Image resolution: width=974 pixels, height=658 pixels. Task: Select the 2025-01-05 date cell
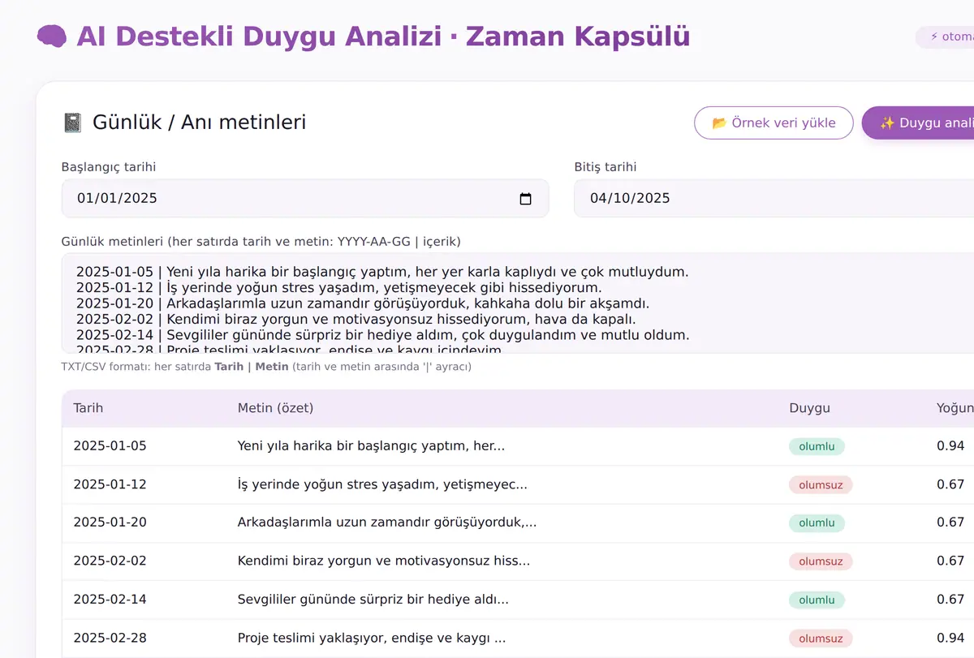pos(110,446)
